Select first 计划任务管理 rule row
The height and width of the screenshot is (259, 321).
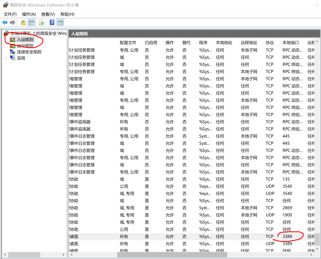pos(192,50)
